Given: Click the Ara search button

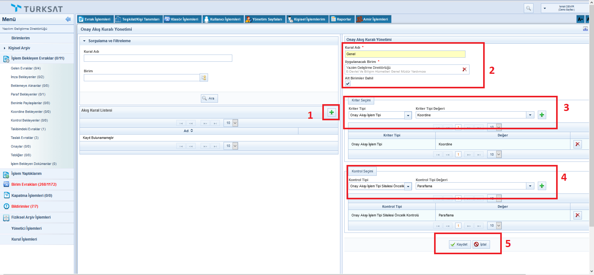Looking at the screenshot, I should (x=209, y=98).
